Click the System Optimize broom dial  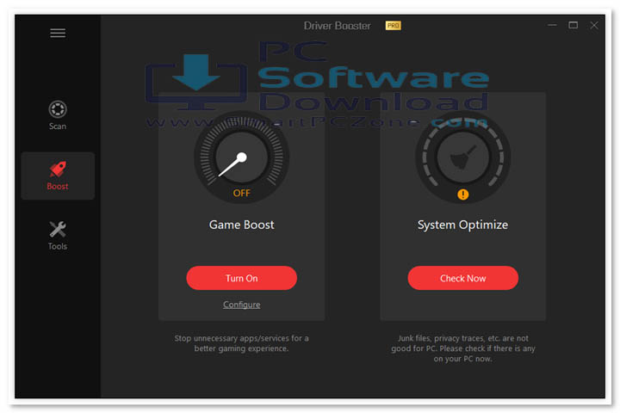(462, 157)
